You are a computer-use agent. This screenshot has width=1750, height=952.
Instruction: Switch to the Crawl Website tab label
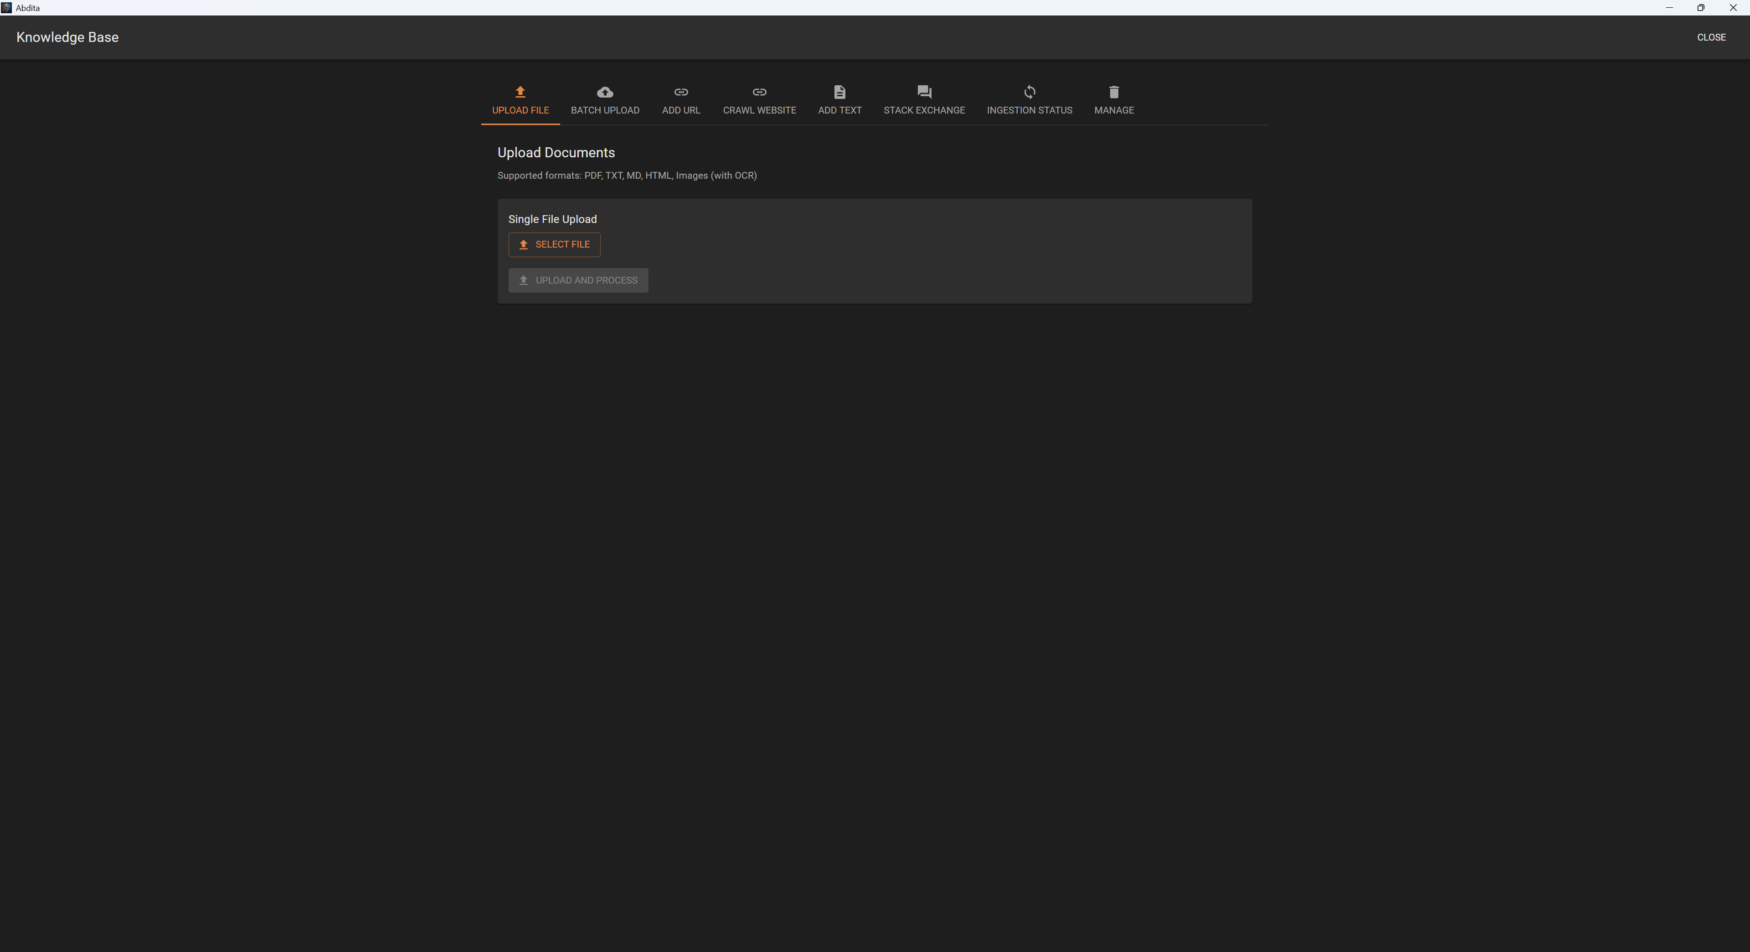coord(759,110)
